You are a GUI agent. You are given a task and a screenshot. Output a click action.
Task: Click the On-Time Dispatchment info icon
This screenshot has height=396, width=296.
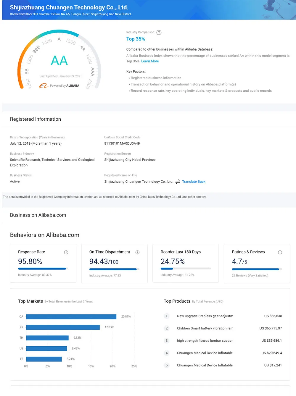pos(138,252)
